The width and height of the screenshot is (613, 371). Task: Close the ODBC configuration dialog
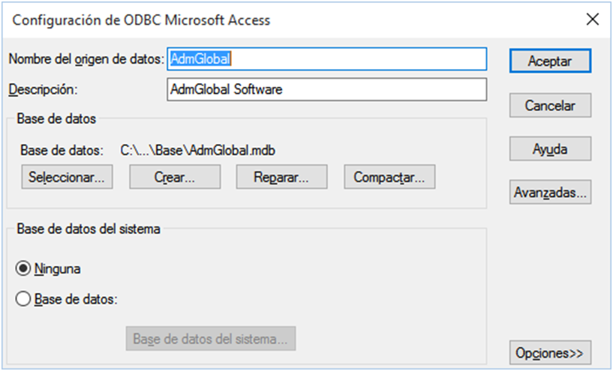[x=593, y=19]
